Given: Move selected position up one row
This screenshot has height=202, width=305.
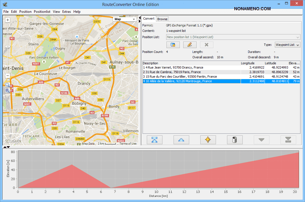Looking at the screenshot, I should [181, 140].
